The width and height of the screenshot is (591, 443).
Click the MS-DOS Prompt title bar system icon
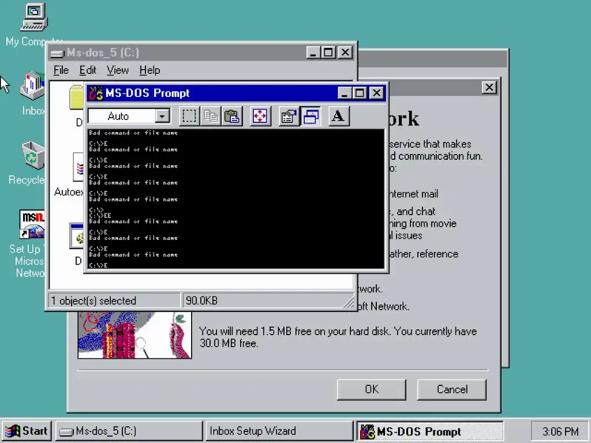point(95,93)
